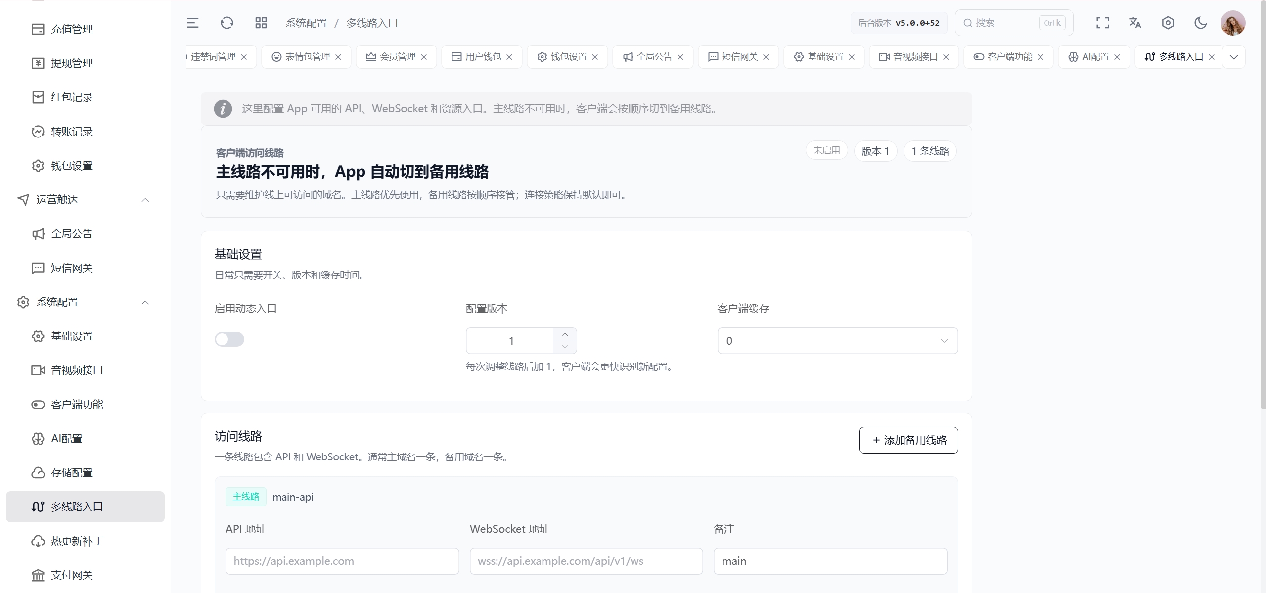The image size is (1266, 593).
Task: Open 热更新补丁 in the sidebar
Action: [85, 541]
